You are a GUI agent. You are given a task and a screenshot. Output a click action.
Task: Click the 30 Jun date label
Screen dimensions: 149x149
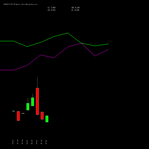click(22, 142)
